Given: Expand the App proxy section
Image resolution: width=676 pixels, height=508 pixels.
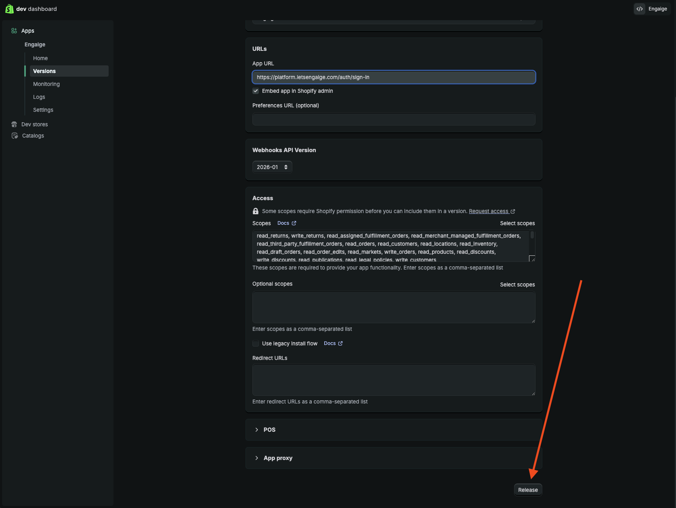Looking at the screenshot, I should pos(394,458).
